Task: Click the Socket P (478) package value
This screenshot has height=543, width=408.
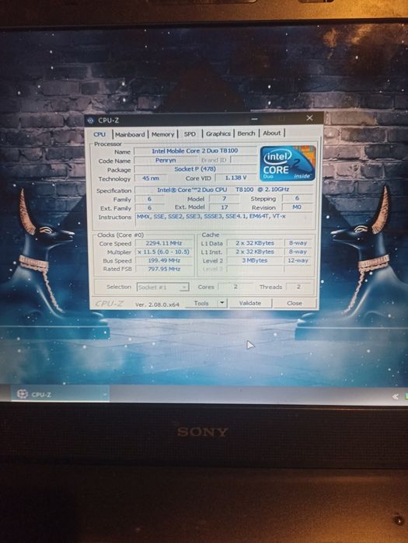Action: [x=195, y=169]
